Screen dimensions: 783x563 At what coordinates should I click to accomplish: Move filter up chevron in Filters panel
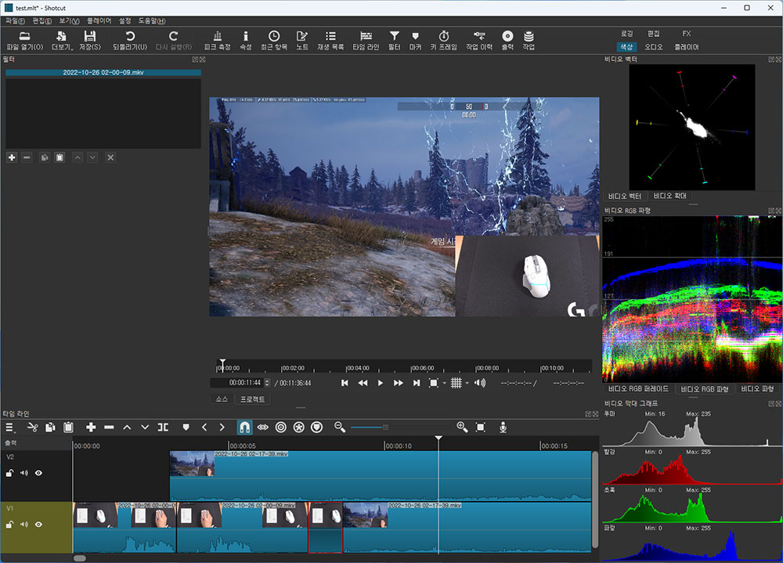point(78,157)
